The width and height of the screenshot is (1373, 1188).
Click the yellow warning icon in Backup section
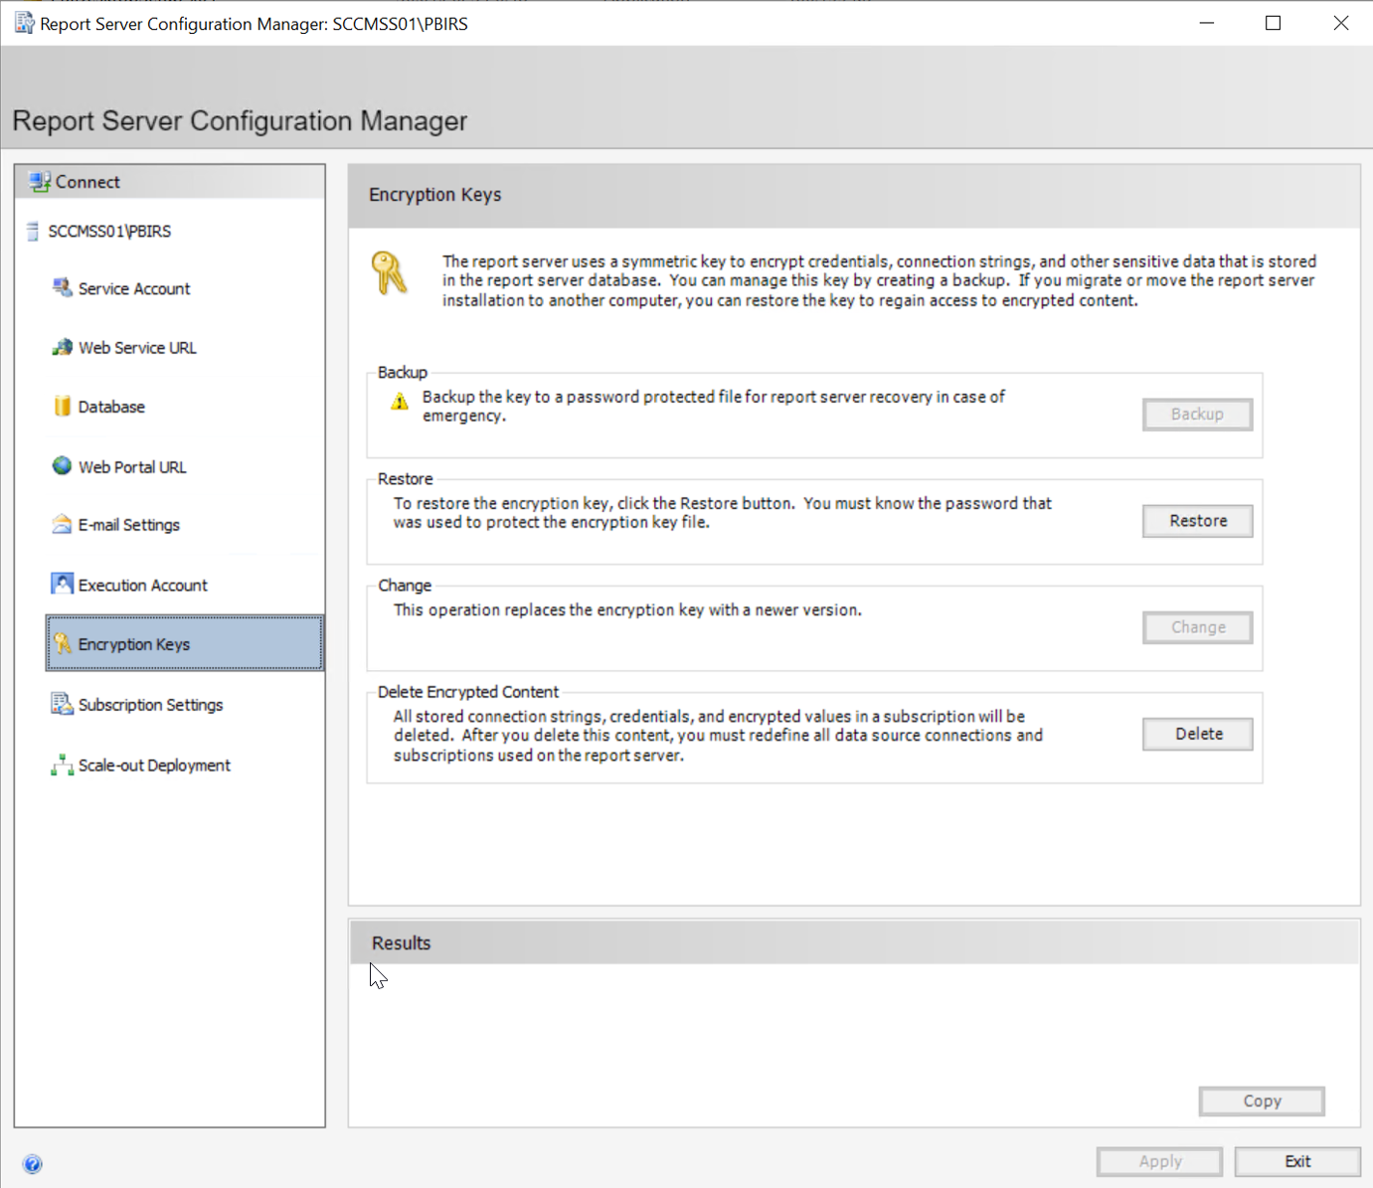(400, 401)
